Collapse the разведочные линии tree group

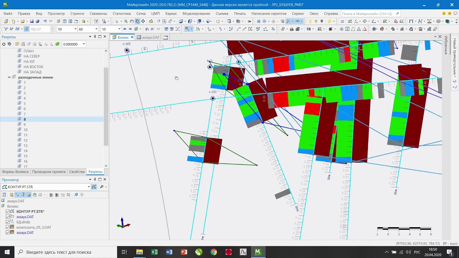click(x=9, y=77)
